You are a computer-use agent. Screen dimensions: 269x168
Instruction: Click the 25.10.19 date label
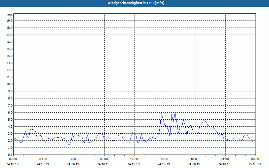tap(255, 164)
